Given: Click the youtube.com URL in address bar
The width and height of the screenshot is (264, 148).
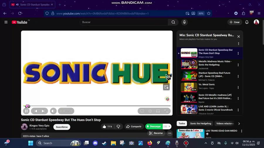Looking at the screenshot, I should click(x=102, y=13).
